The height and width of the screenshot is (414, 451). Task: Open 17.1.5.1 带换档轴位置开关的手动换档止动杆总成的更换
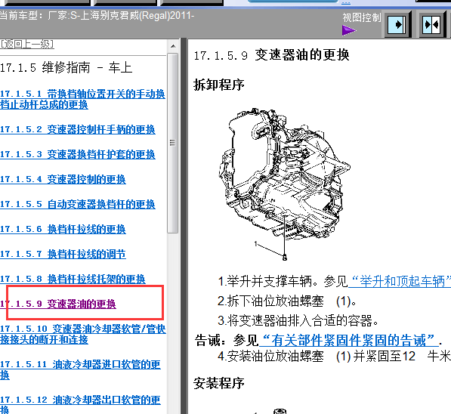coord(82,99)
